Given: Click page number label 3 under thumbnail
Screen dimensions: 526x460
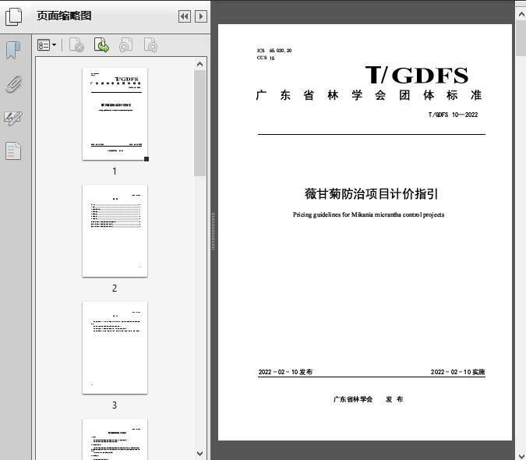Looking at the screenshot, I should pos(115,405).
